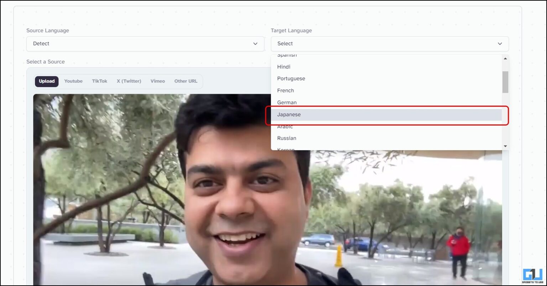Choose Arabic from the language dropdown

[285, 127]
